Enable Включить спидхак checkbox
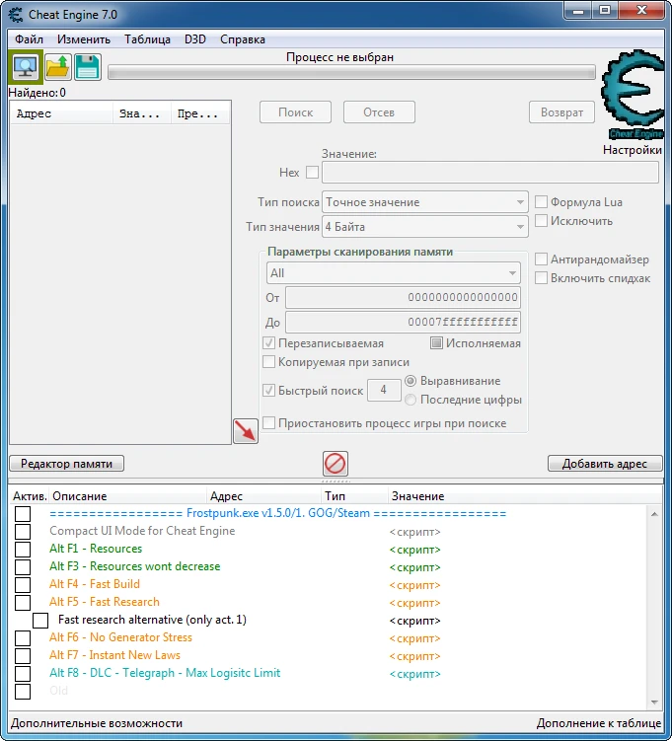Image resolution: width=672 pixels, height=741 pixels. (x=541, y=278)
